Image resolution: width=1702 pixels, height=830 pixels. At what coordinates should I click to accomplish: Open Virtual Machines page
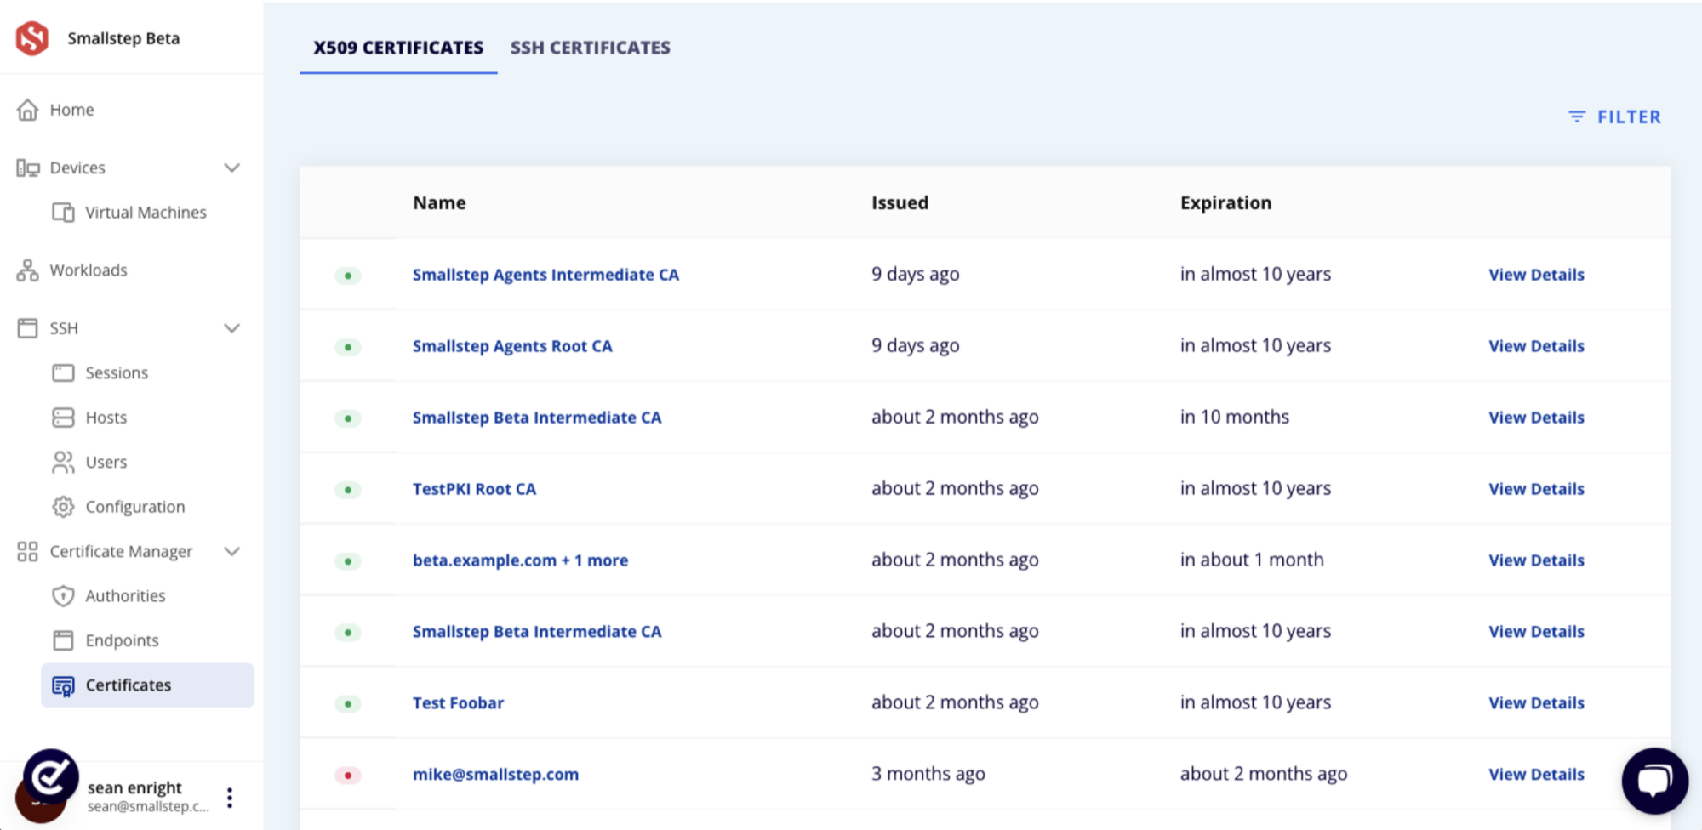point(146,213)
